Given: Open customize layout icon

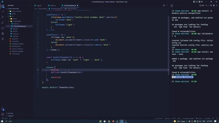Looking at the screenshot, I should pos(202,2).
